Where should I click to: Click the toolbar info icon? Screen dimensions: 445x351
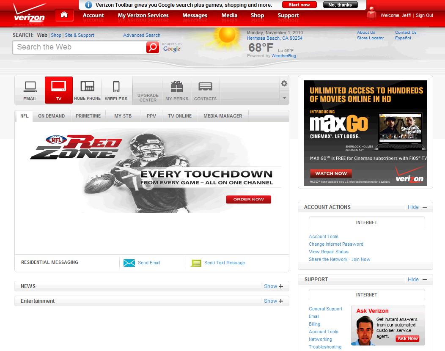(x=88, y=5)
